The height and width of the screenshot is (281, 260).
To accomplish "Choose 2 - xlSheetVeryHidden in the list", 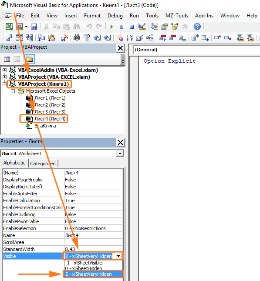I will (93, 274).
